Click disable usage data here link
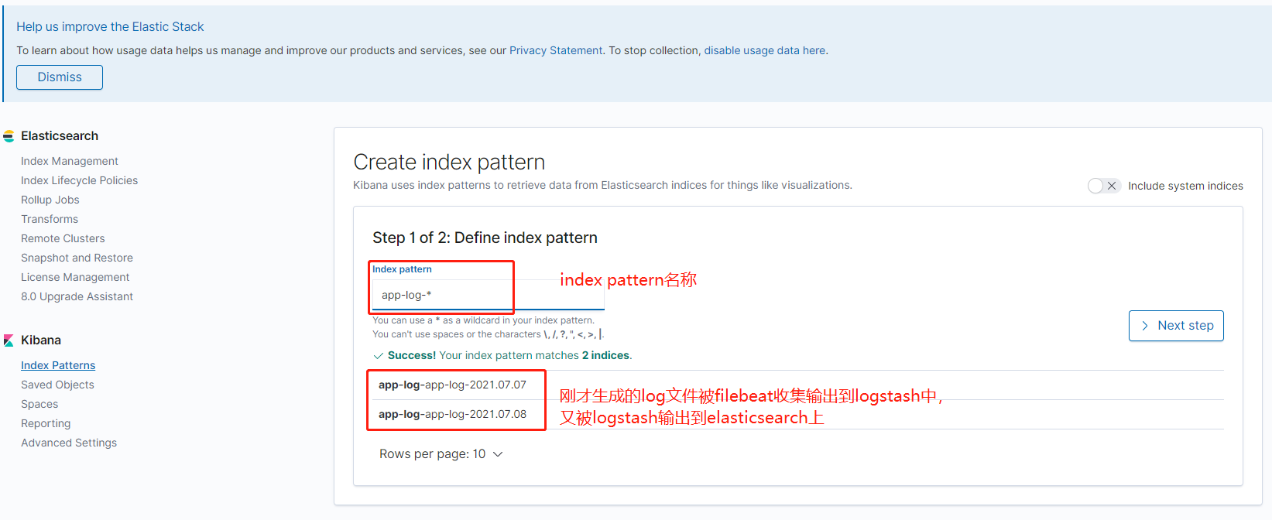Image resolution: width=1272 pixels, height=520 pixels. pos(765,50)
